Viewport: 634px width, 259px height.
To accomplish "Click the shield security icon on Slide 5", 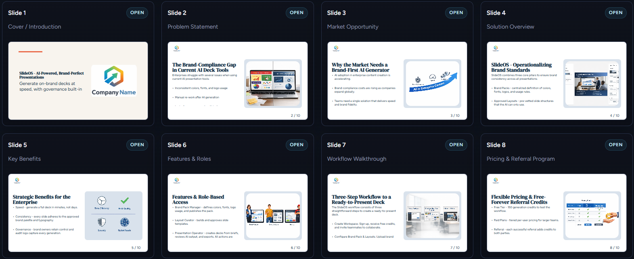I will point(102,222).
